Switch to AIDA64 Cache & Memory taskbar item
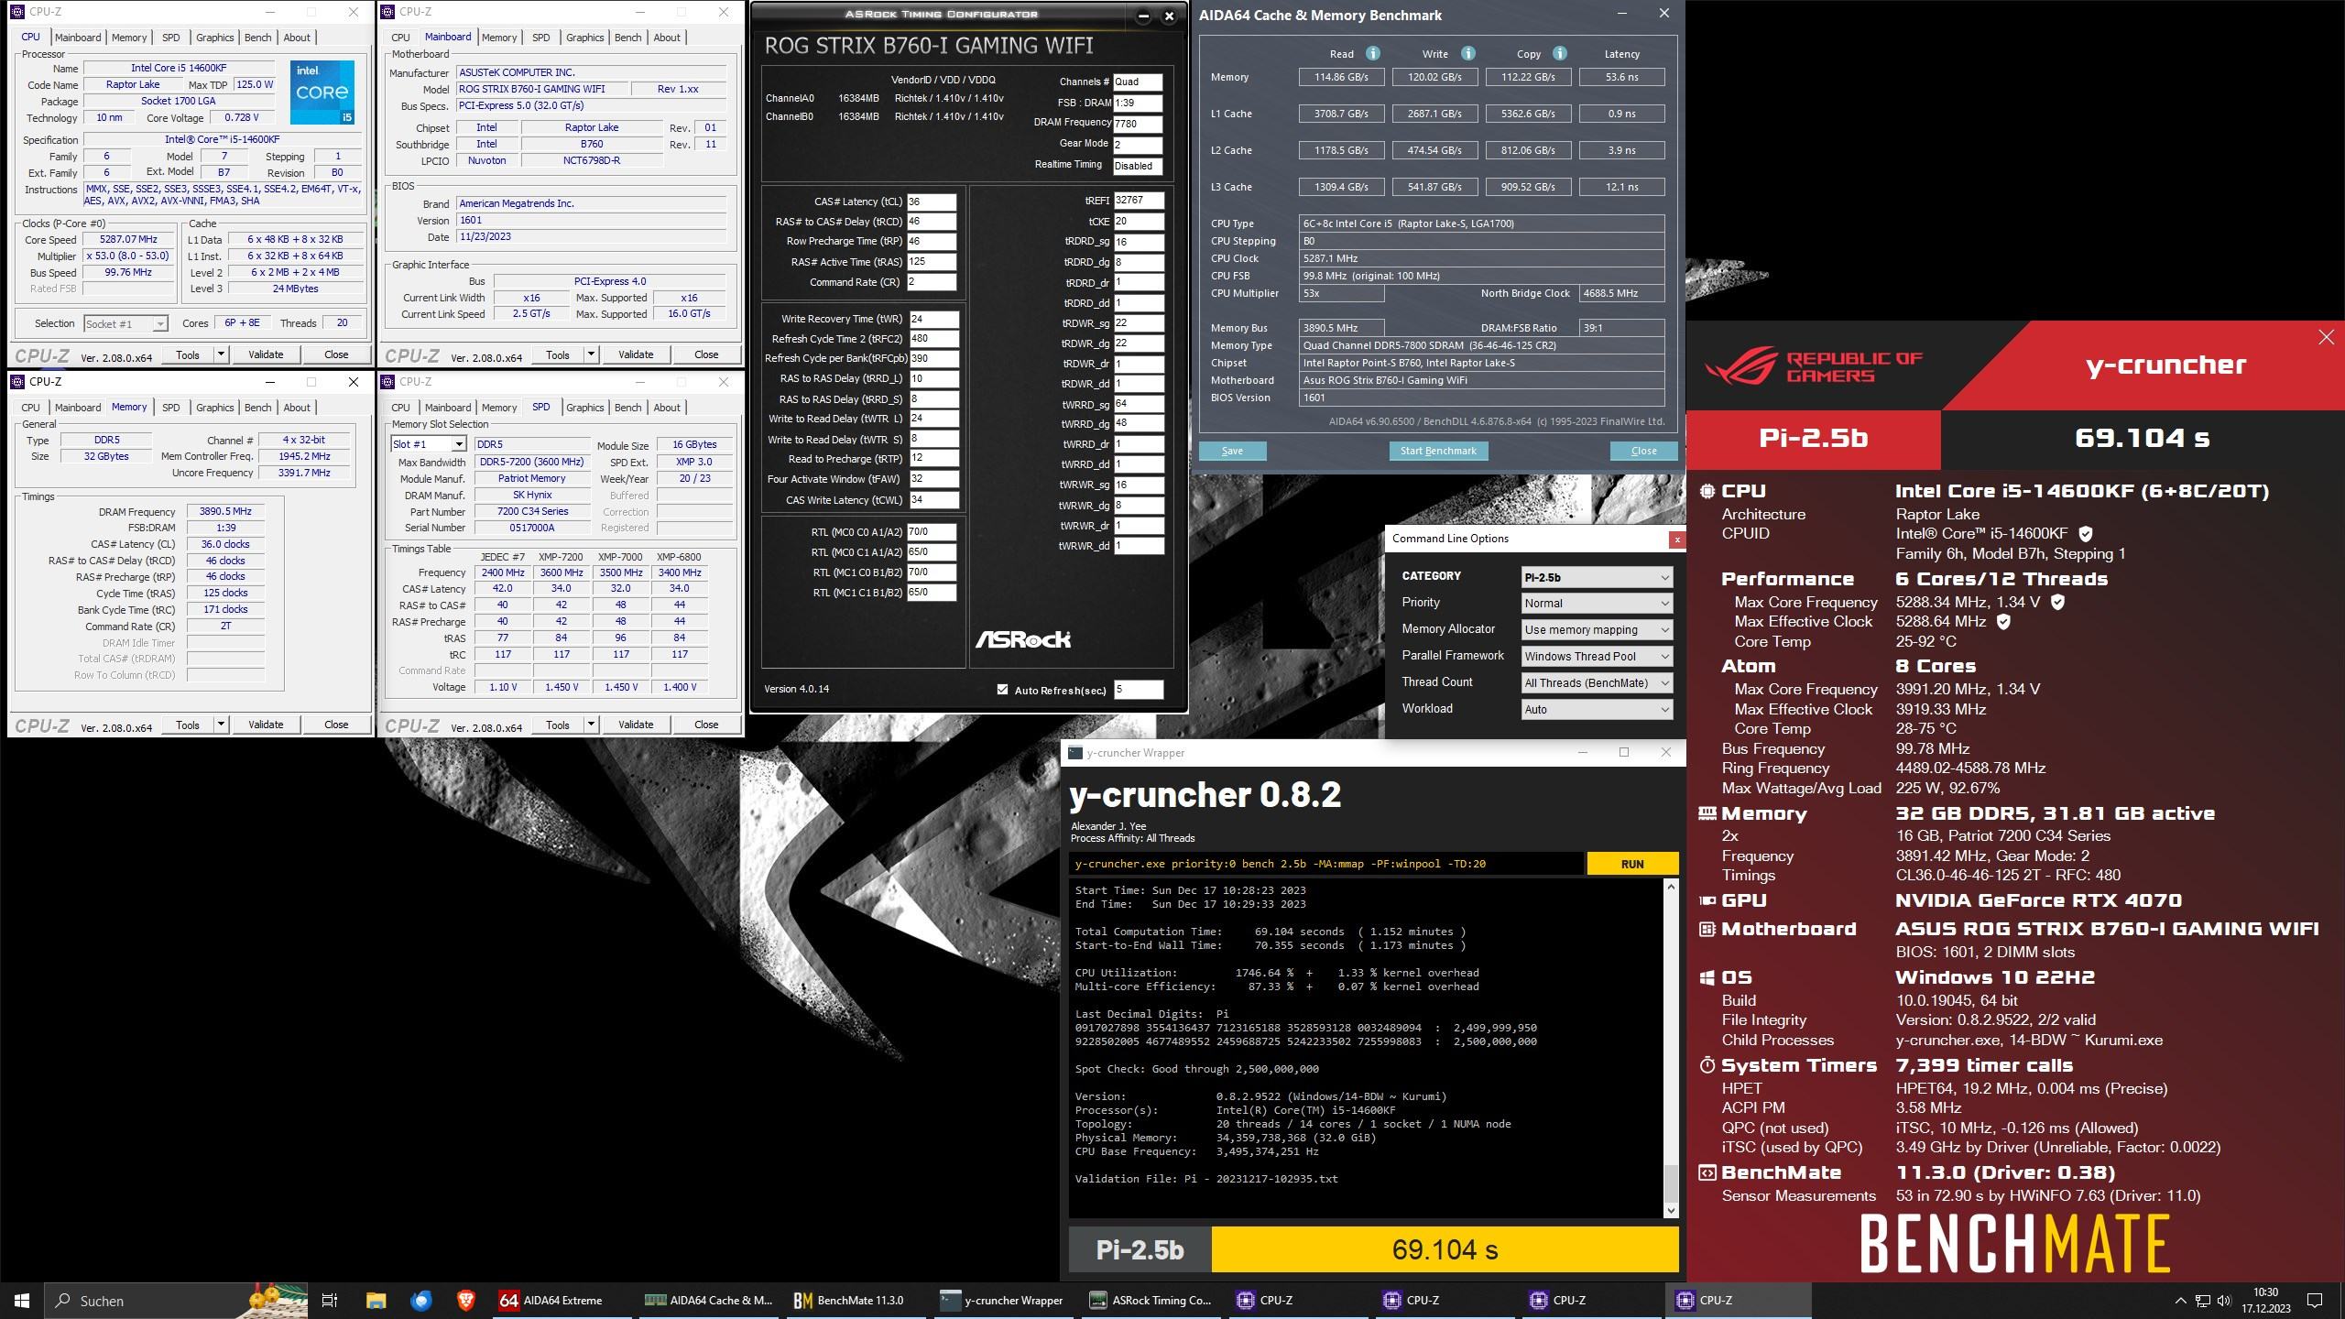Screen dimensions: 2345x1319 (x=708, y=1300)
